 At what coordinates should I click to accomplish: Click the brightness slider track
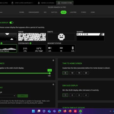[x=25, y=73]
